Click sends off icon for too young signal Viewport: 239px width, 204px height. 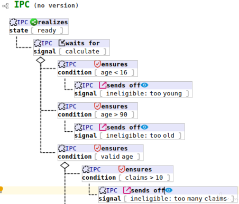click(x=103, y=85)
